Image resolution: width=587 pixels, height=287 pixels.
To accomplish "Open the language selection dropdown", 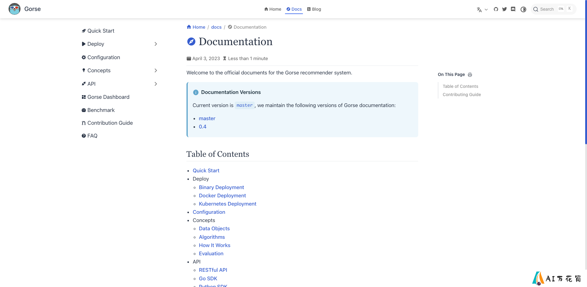I will click(x=482, y=9).
